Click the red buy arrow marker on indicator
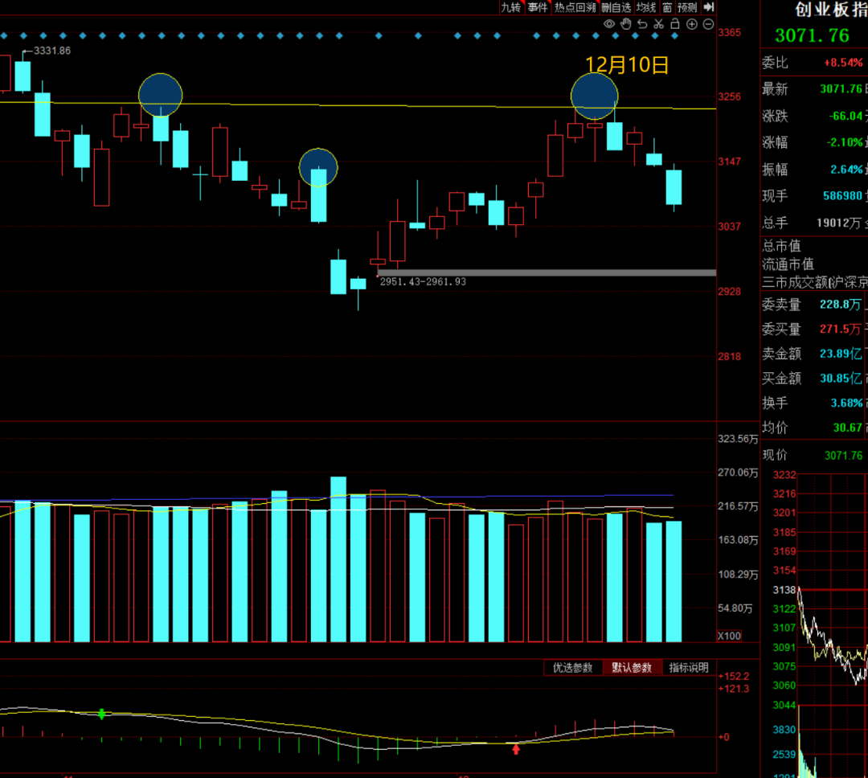 [x=516, y=749]
